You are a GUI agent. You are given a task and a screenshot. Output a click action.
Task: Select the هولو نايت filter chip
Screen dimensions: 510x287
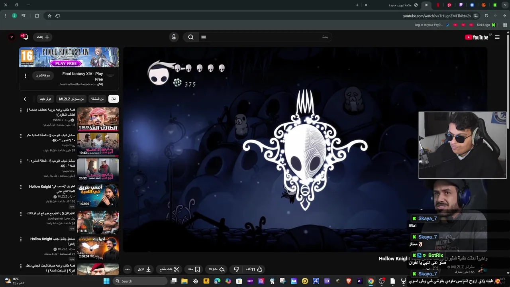click(x=45, y=99)
